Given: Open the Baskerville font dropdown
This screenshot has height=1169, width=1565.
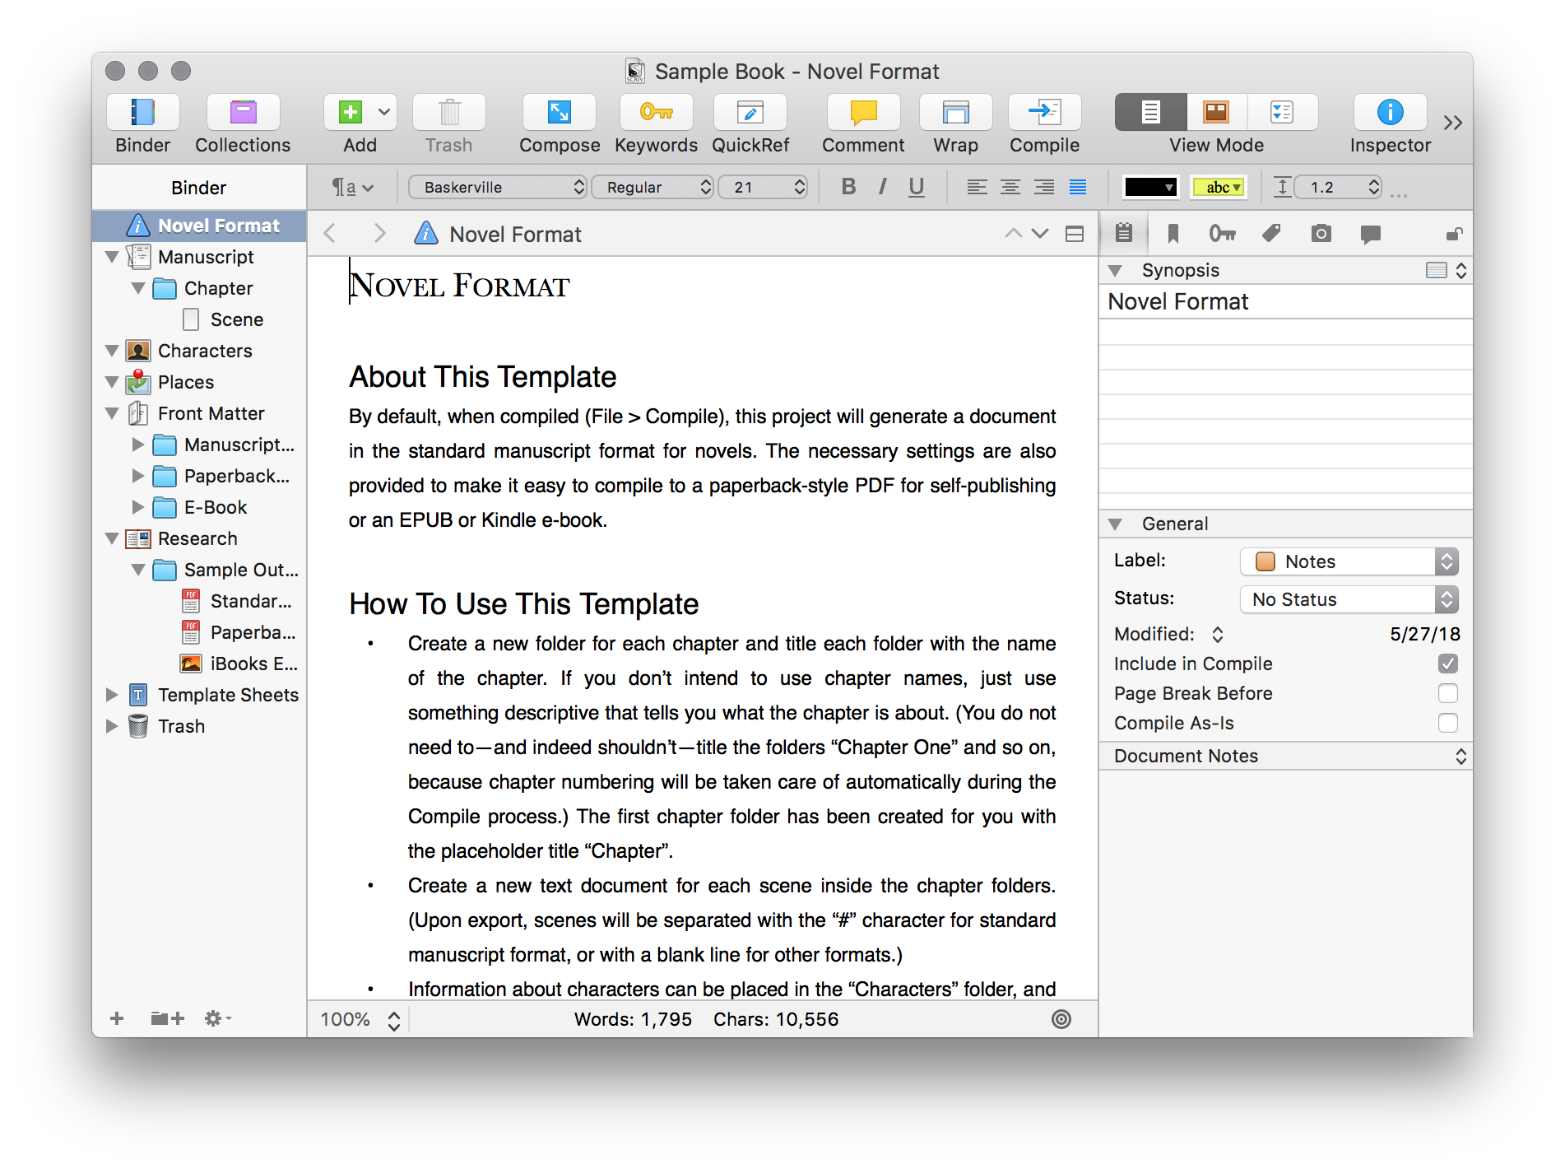Looking at the screenshot, I should click(497, 188).
